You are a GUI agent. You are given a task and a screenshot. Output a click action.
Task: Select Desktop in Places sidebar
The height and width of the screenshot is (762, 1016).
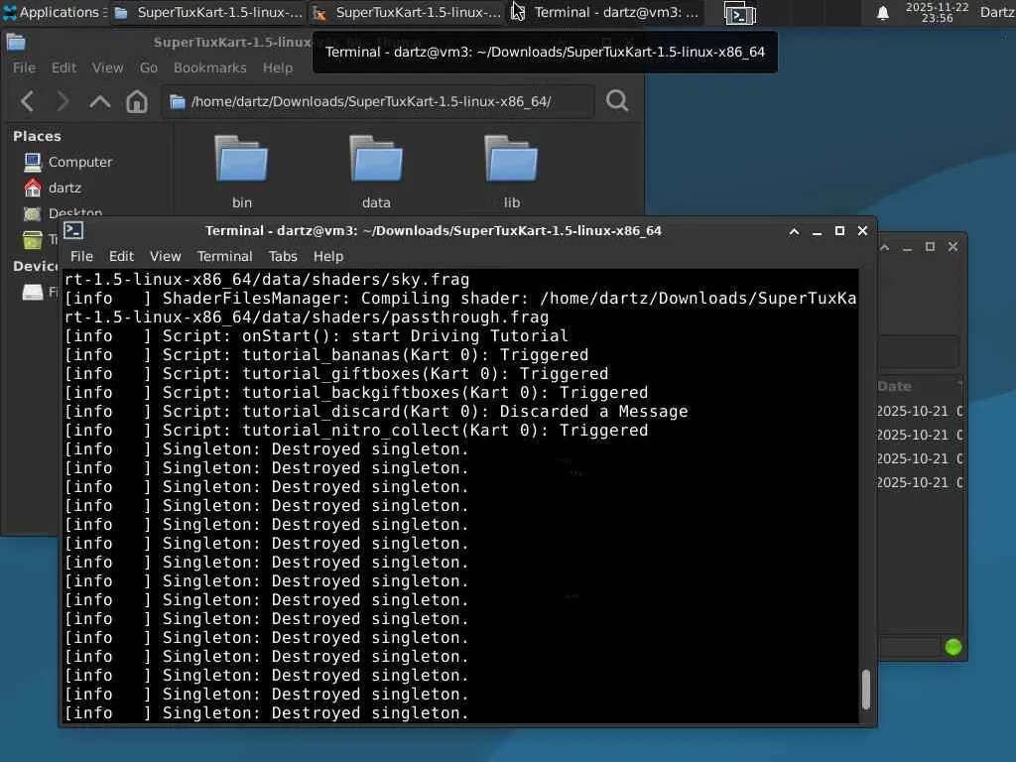63,212
